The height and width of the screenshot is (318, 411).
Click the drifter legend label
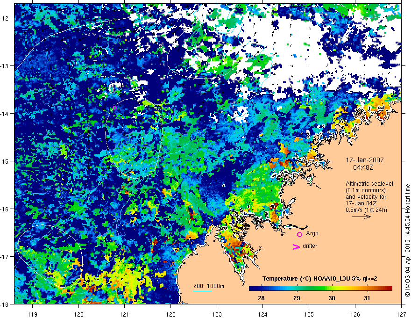pyautogui.click(x=310, y=246)
